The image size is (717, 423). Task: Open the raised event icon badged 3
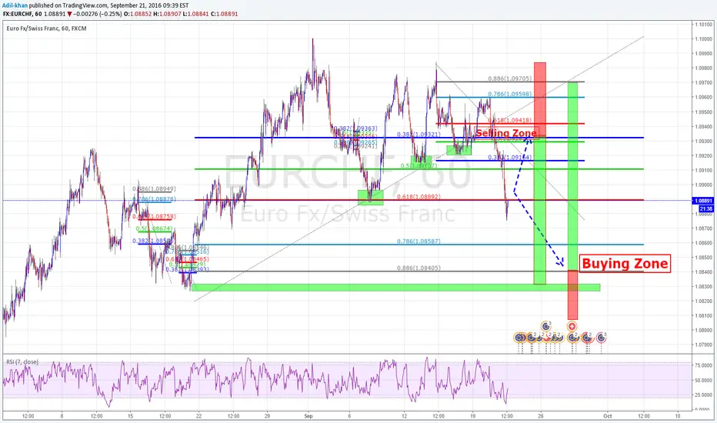pos(545,326)
